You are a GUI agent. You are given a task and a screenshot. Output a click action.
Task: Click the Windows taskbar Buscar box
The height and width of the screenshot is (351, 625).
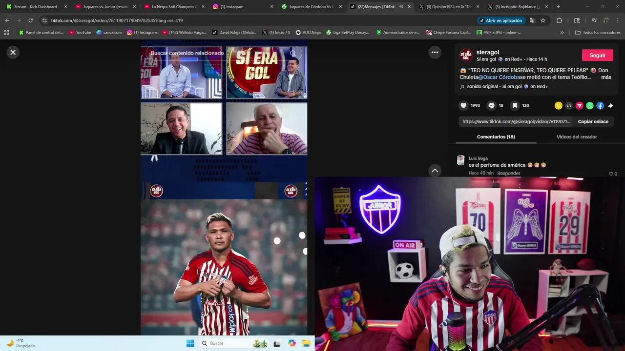click(234, 343)
